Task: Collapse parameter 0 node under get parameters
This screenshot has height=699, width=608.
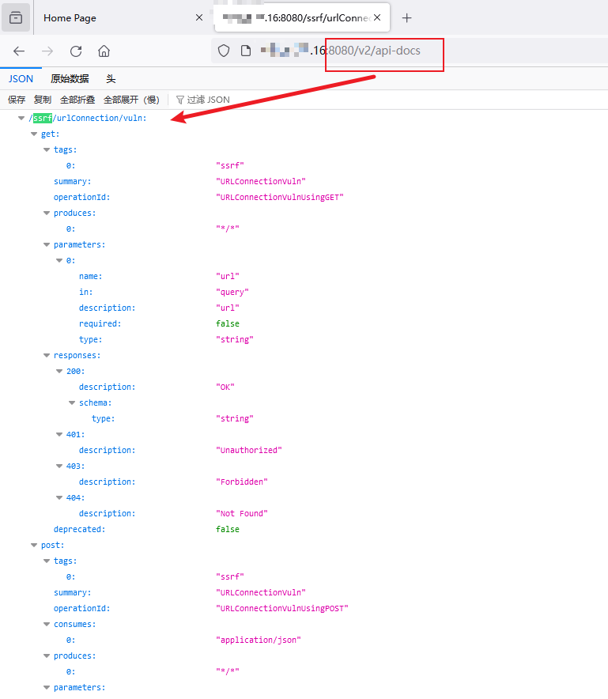Action: coord(59,260)
